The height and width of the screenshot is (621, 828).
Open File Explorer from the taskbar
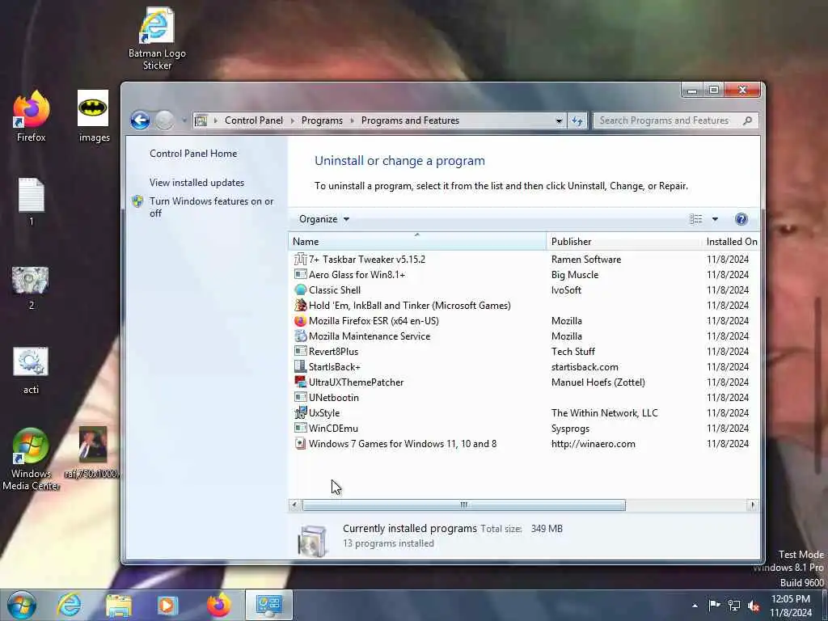click(118, 605)
